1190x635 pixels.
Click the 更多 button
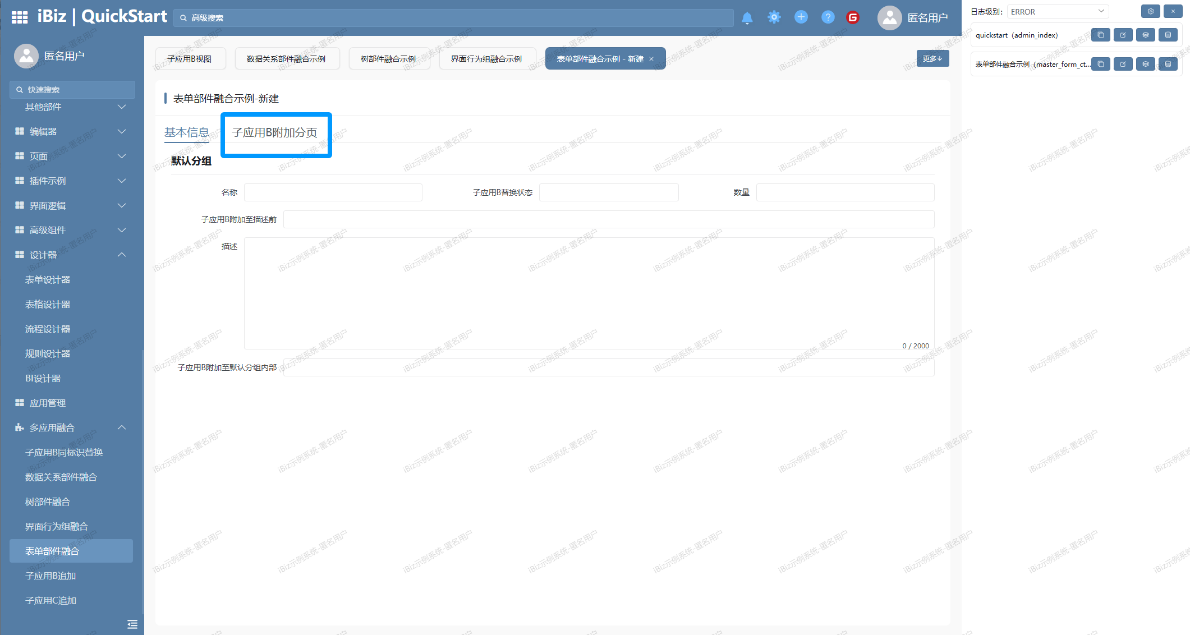tap(932, 58)
